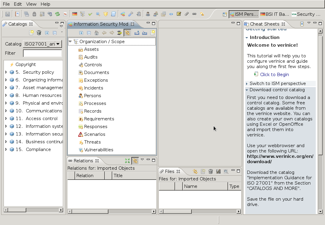Viewport: 325px width, 225px height.
Task: Click the 'Click to Begin' link
Action: click(x=274, y=75)
